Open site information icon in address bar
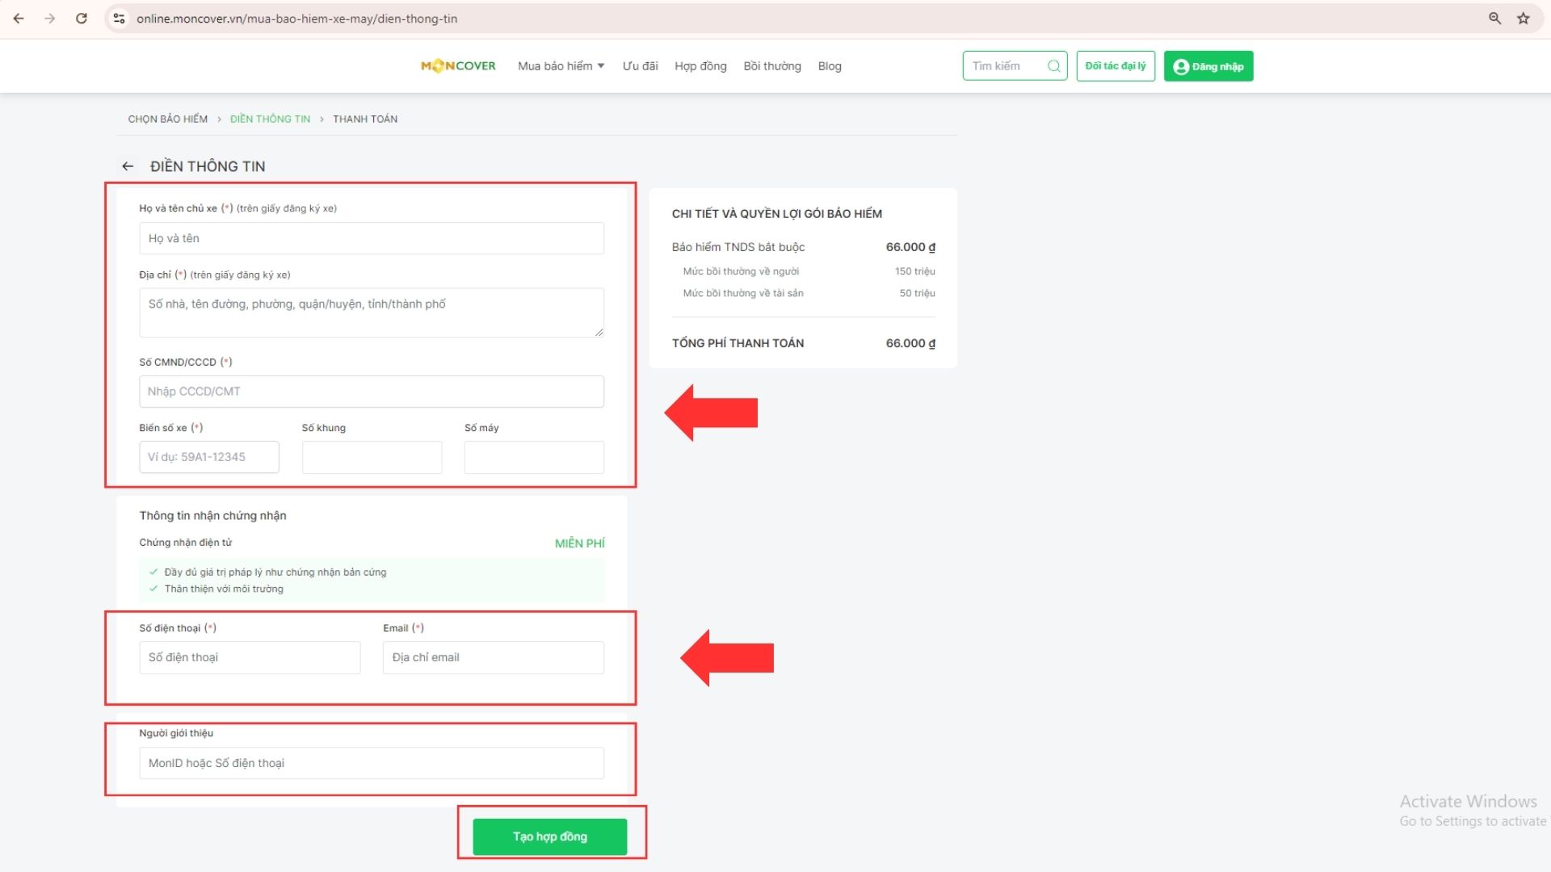1551x872 pixels. [x=119, y=18]
